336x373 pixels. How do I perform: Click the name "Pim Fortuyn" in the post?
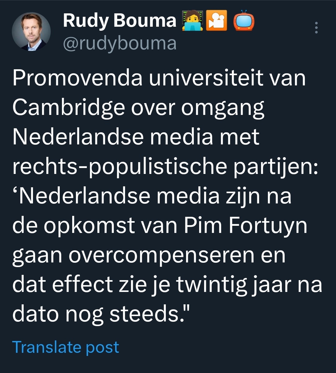point(245,226)
